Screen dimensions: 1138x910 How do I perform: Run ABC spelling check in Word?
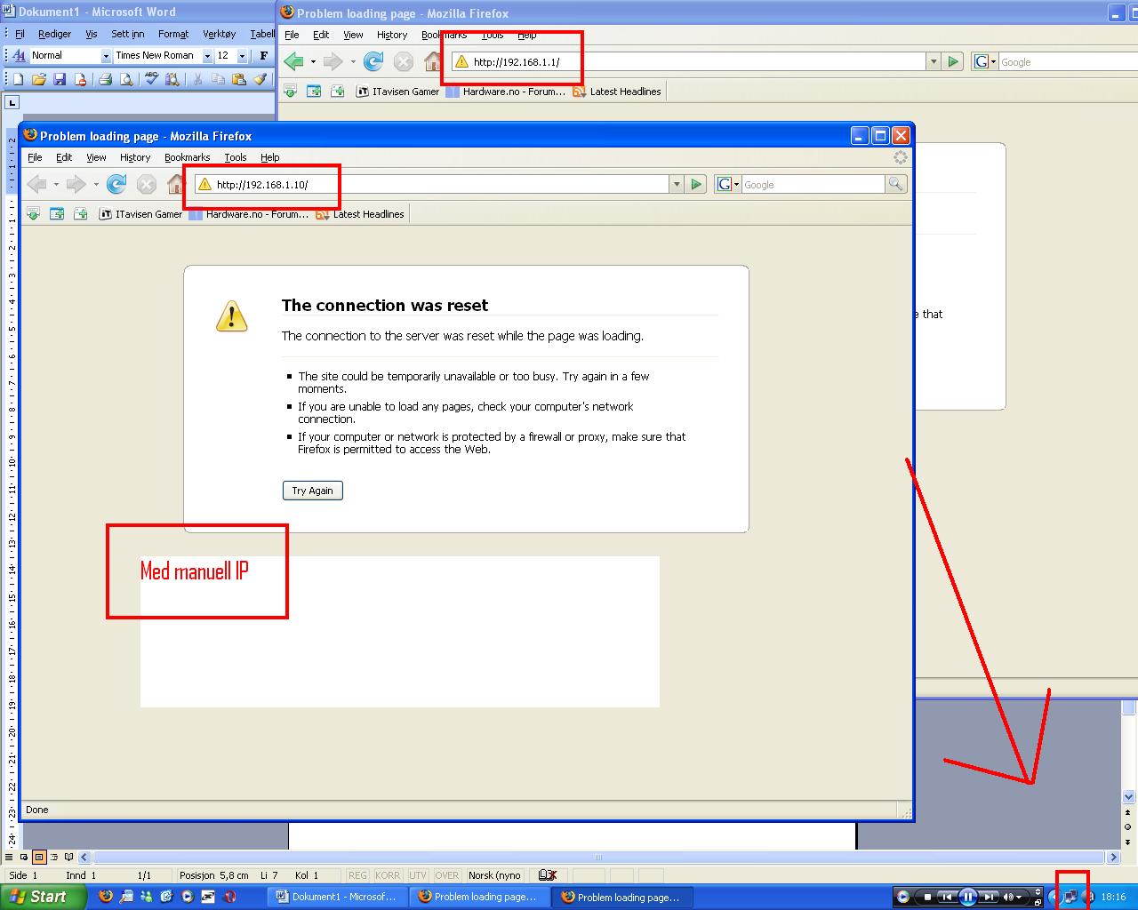(151, 79)
